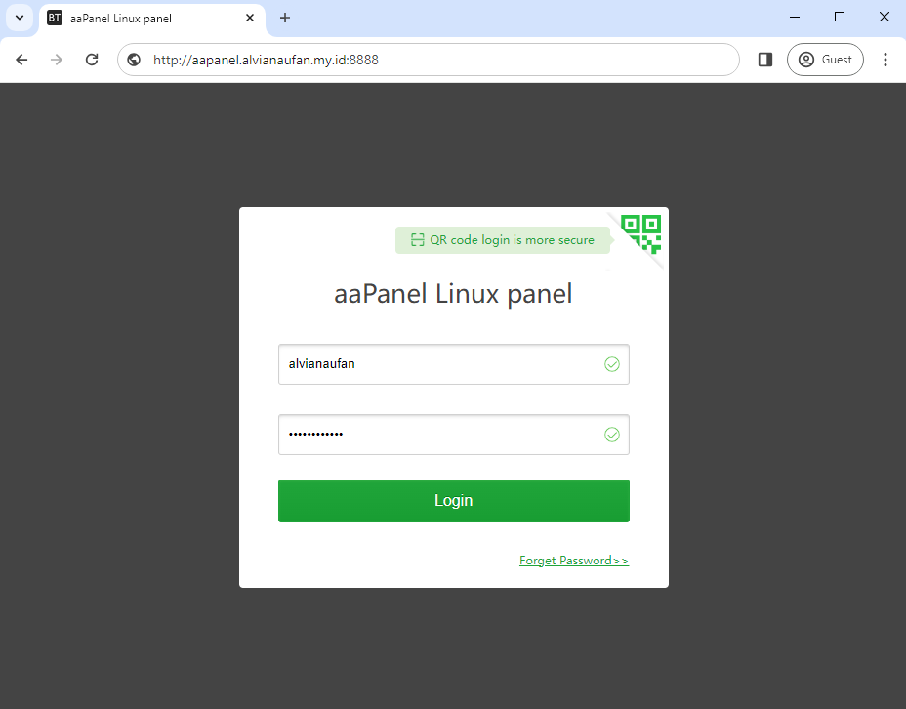Go back using the browser back arrow
Screen dimensions: 906x709
point(21,60)
